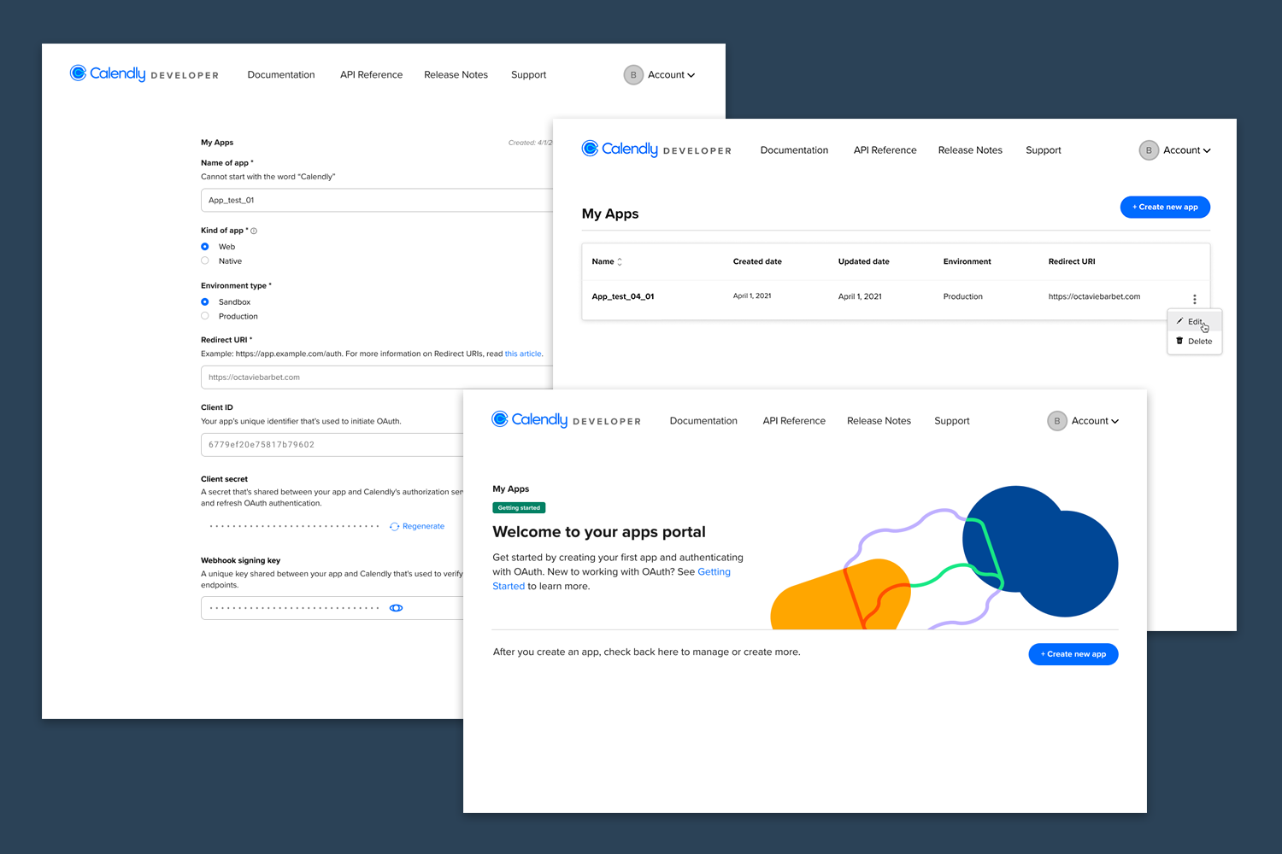This screenshot has height=854, width=1282.
Task: Open Release Notes in the welcome portal window
Action: click(x=879, y=421)
